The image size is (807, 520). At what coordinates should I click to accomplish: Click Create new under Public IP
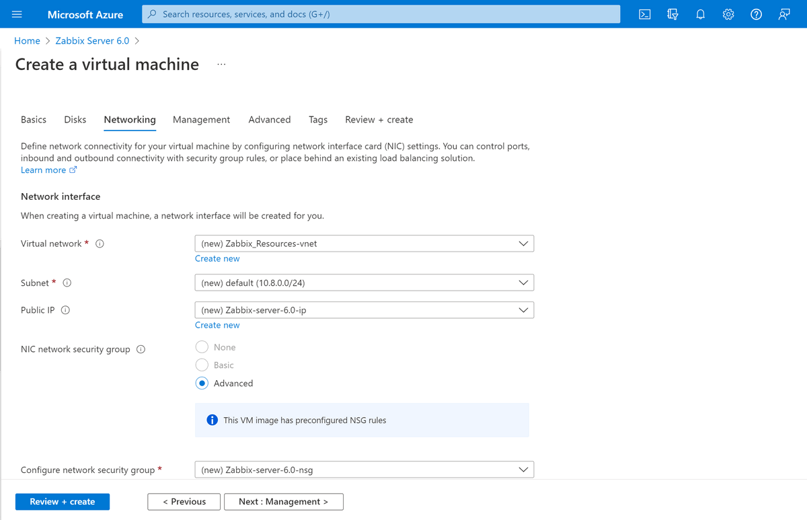217,325
